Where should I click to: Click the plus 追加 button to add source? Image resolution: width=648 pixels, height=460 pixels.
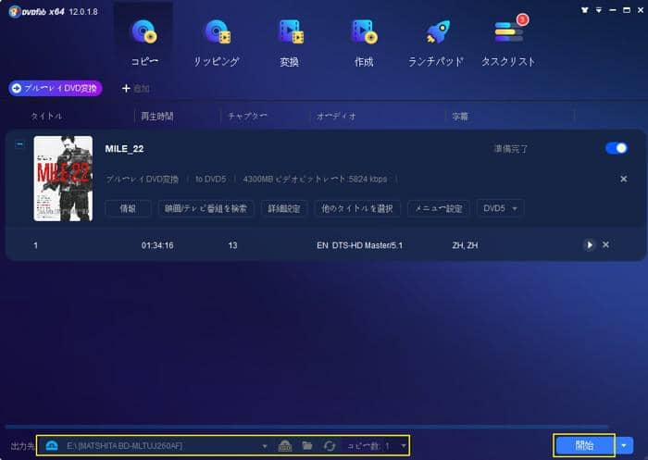(135, 89)
